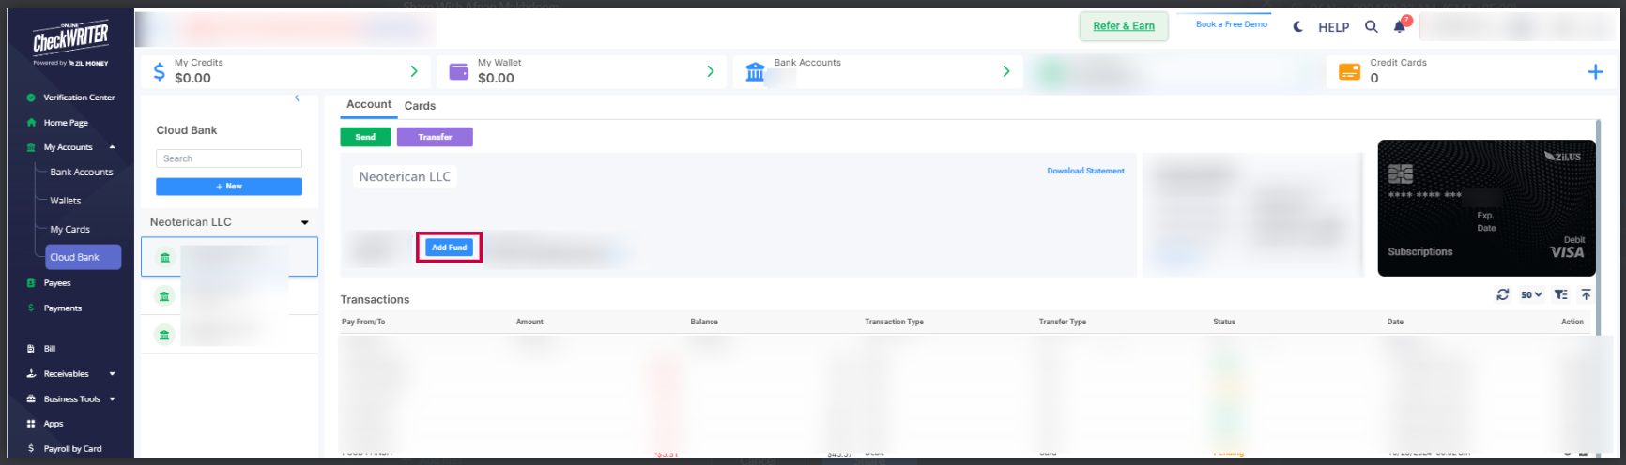1626x465 pixels.
Task: Click the OnlineCheckWriter logo
Action: click(x=70, y=42)
